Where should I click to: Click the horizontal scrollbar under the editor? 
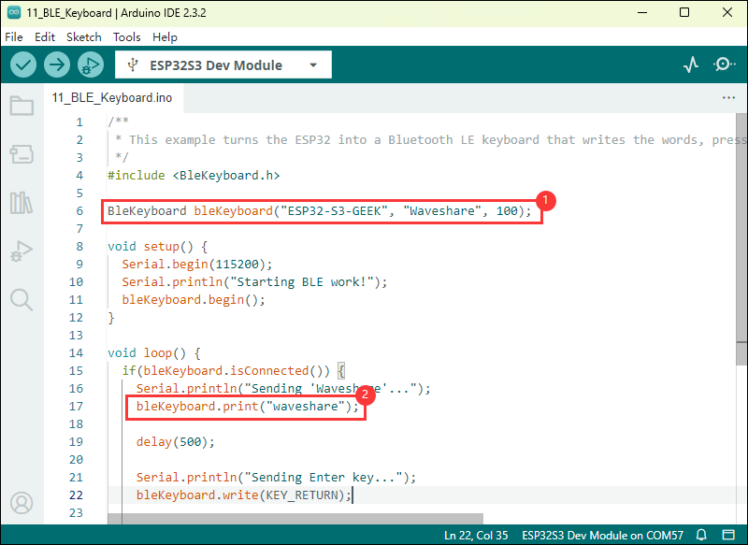pyautogui.click(x=295, y=518)
